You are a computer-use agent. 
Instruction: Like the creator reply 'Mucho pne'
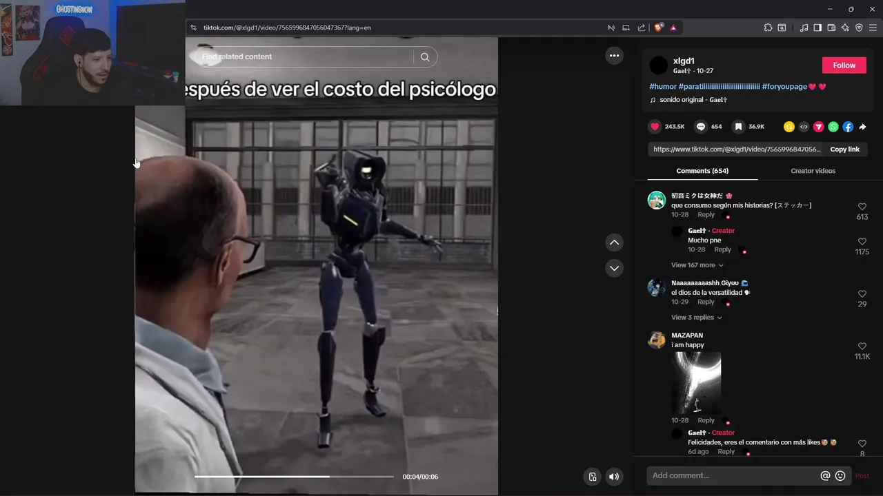pyautogui.click(x=862, y=242)
